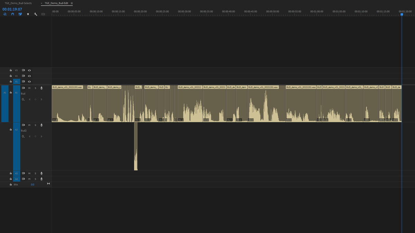
Task: Toggle lock on audio track A2 Bud2
Action: tap(11, 129)
